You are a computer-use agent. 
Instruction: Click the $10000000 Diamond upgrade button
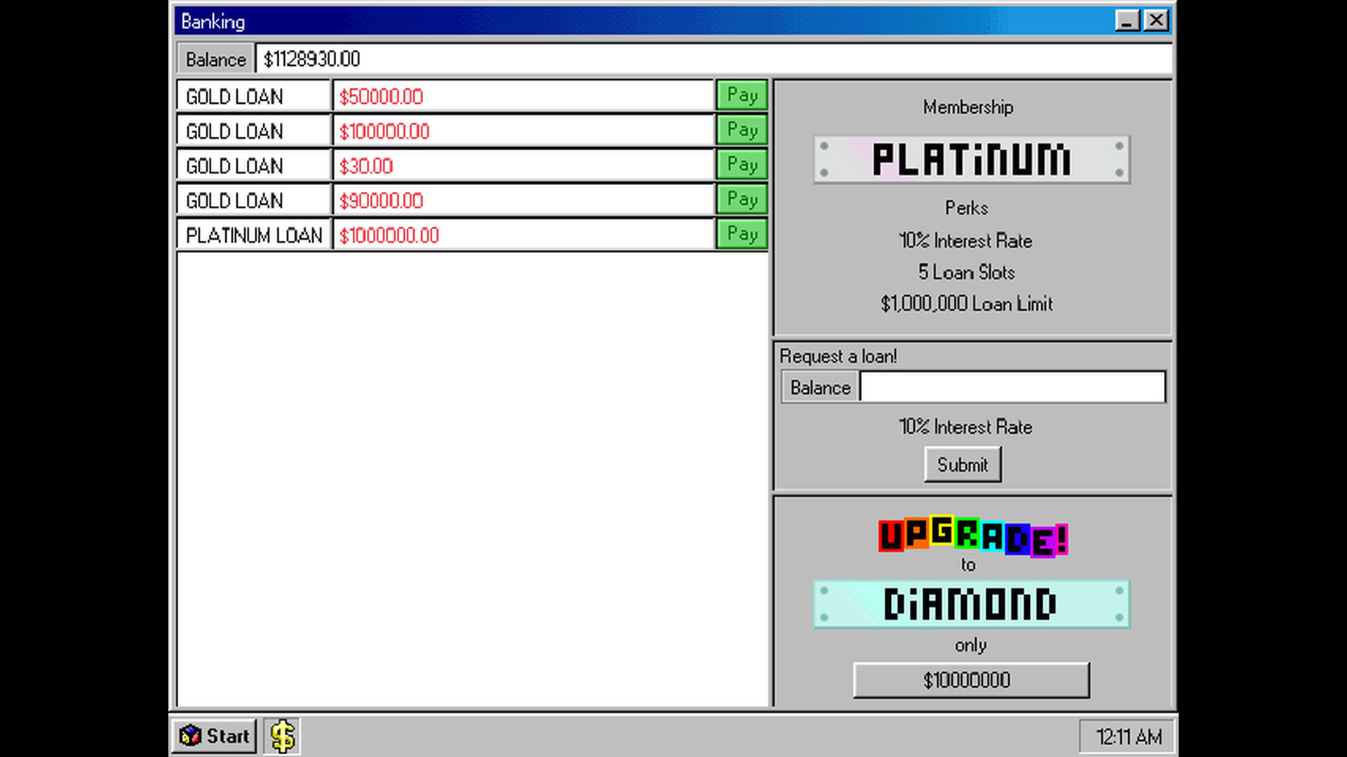point(970,679)
